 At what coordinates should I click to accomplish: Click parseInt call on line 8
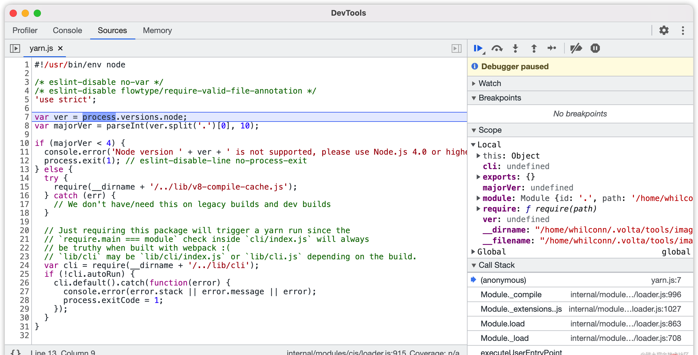click(x=125, y=126)
